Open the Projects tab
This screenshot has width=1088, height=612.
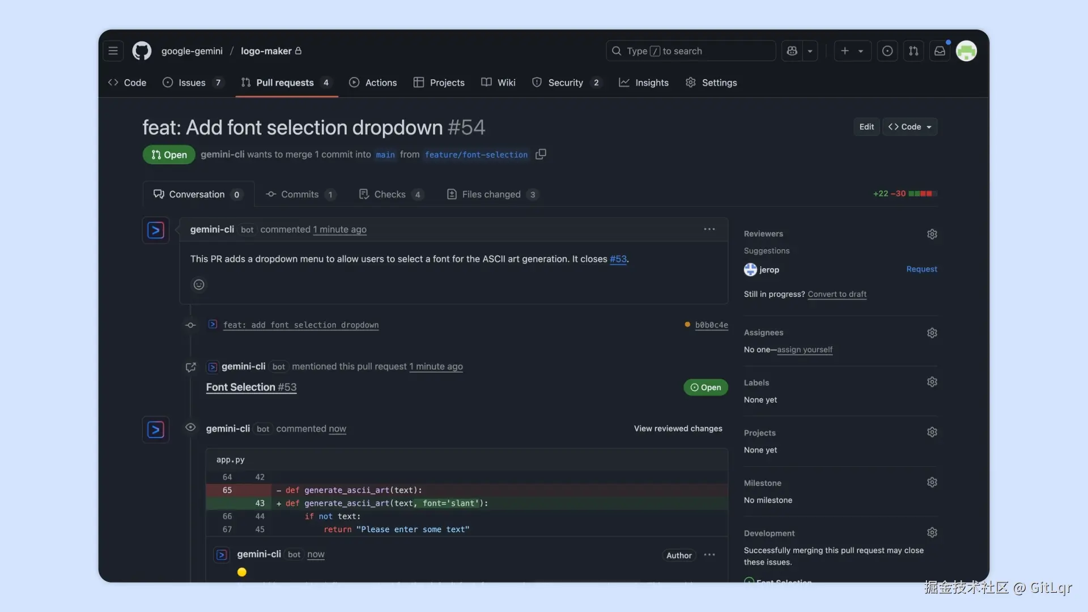pos(439,83)
